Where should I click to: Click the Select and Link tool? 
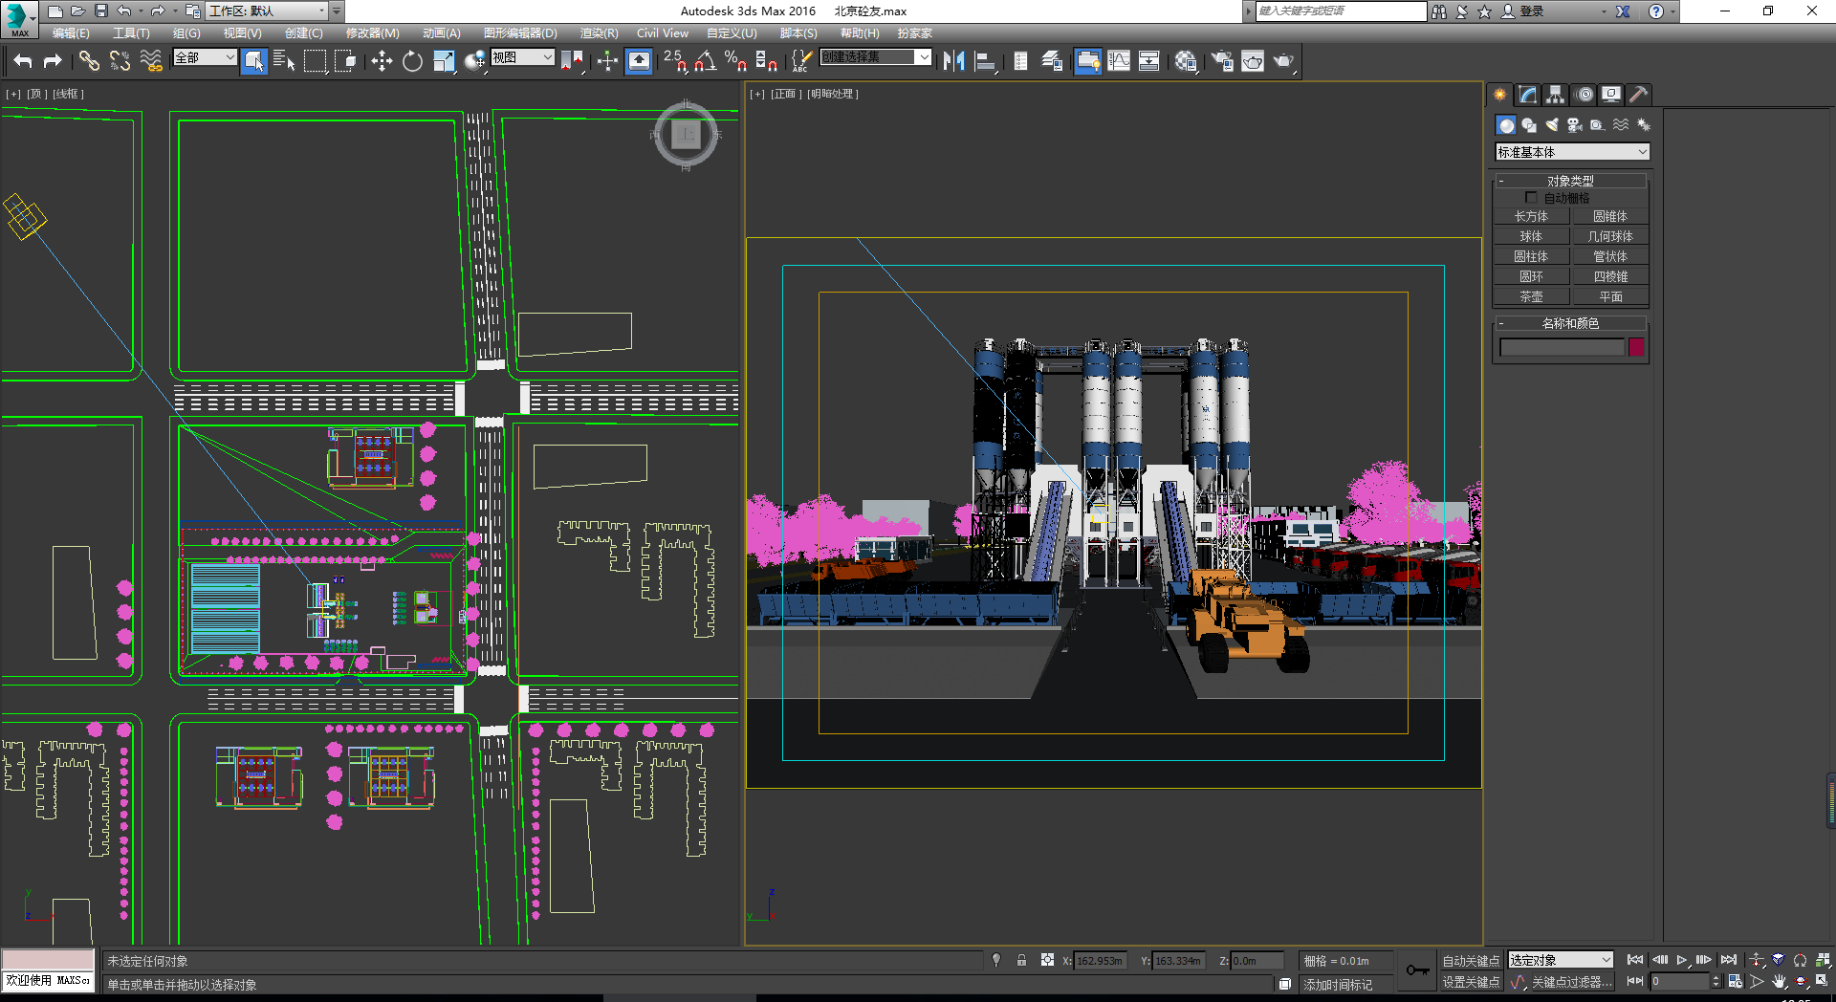(89, 61)
